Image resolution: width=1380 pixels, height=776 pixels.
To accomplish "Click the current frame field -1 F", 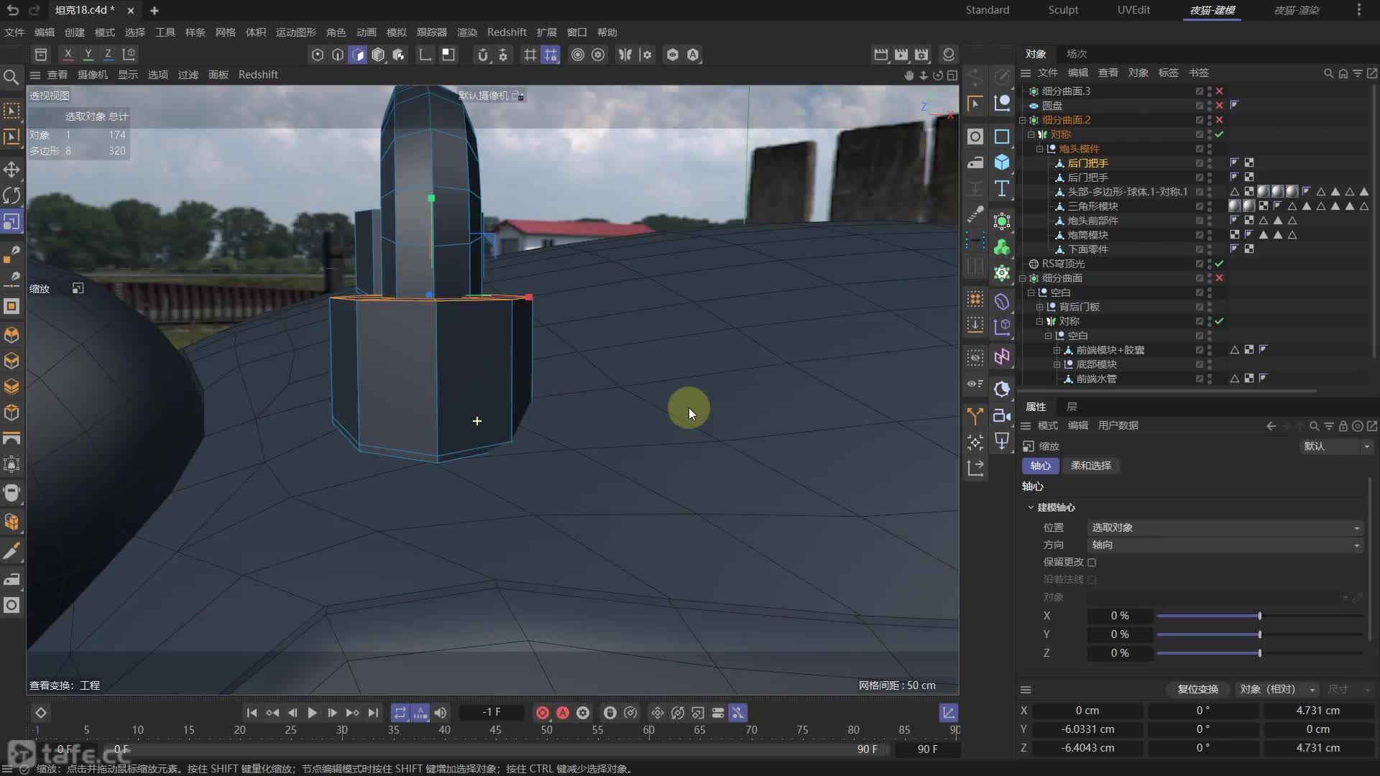I will click(x=492, y=712).
